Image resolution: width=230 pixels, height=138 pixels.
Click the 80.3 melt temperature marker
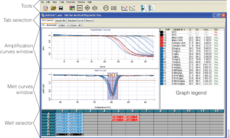pyautogui.click(x=112, y=75)
